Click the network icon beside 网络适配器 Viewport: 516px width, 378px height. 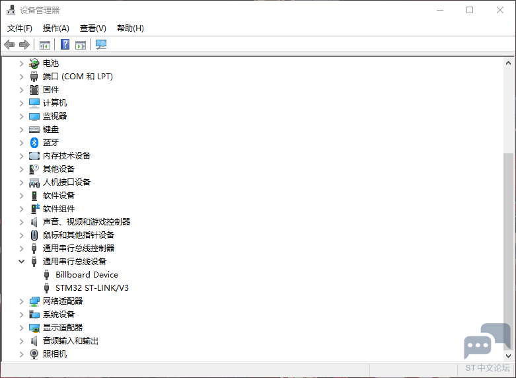[x=34, y=301]
